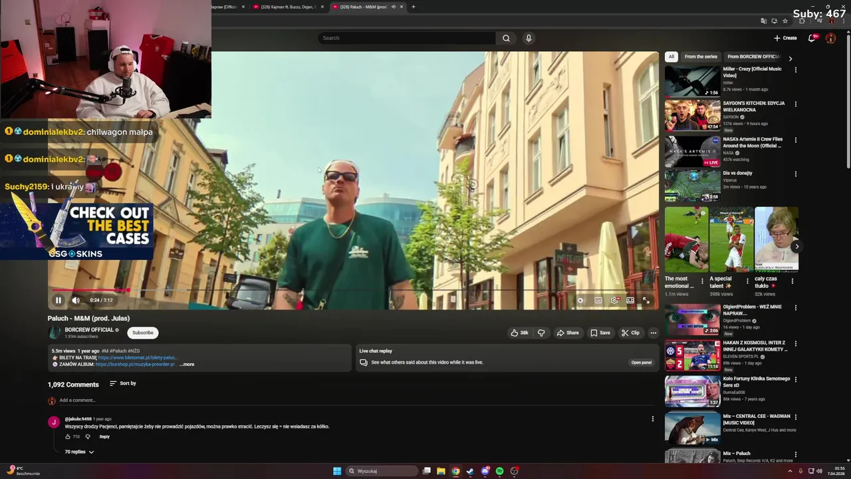Open options for Miller - Crazy video

(x=795, y=70)
